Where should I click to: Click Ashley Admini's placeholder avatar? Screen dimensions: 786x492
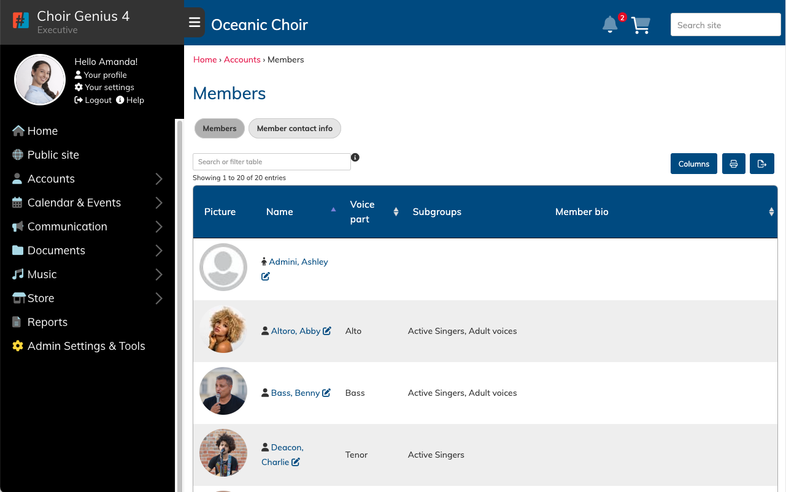click(x=223, y=267)
